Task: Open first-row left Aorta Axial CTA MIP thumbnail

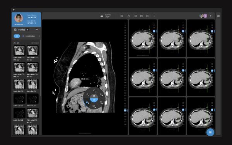Action: (19, 51)
